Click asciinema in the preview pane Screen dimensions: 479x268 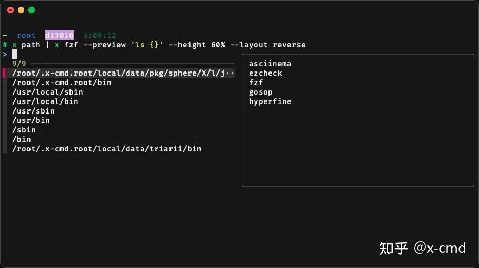tap(270, 64)
